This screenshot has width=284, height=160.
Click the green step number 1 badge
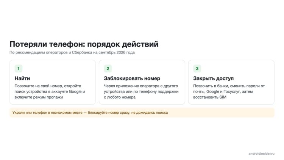point(18,69)
